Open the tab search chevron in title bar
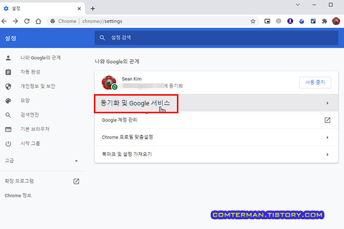The height and width of the screenshot is (229, 344). pos(298,4)
